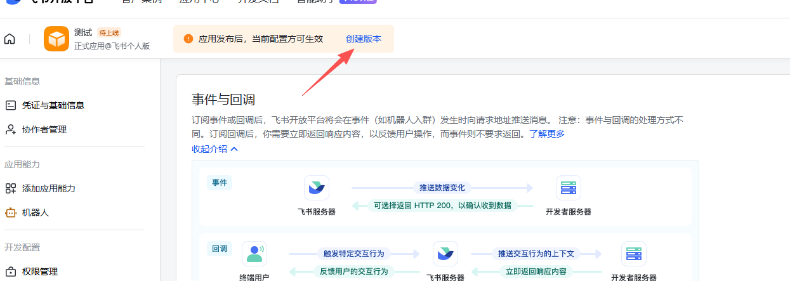The height and width of the screenshot is (281, 790).
Task: Click banner text 应用发布后,当前配置方可生效
Action: point(261,39)
